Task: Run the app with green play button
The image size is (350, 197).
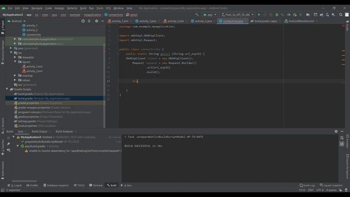Action: tap(259, 15)
